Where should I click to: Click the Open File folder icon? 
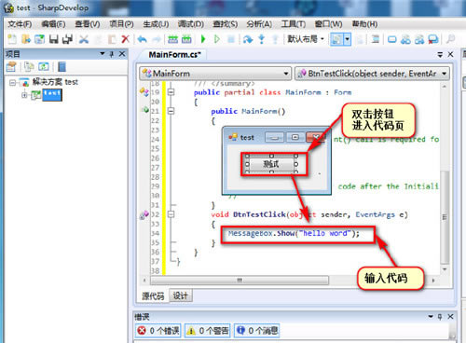(26, 39)
